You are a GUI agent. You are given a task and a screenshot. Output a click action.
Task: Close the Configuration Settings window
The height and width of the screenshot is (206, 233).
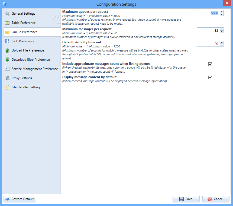227,3
